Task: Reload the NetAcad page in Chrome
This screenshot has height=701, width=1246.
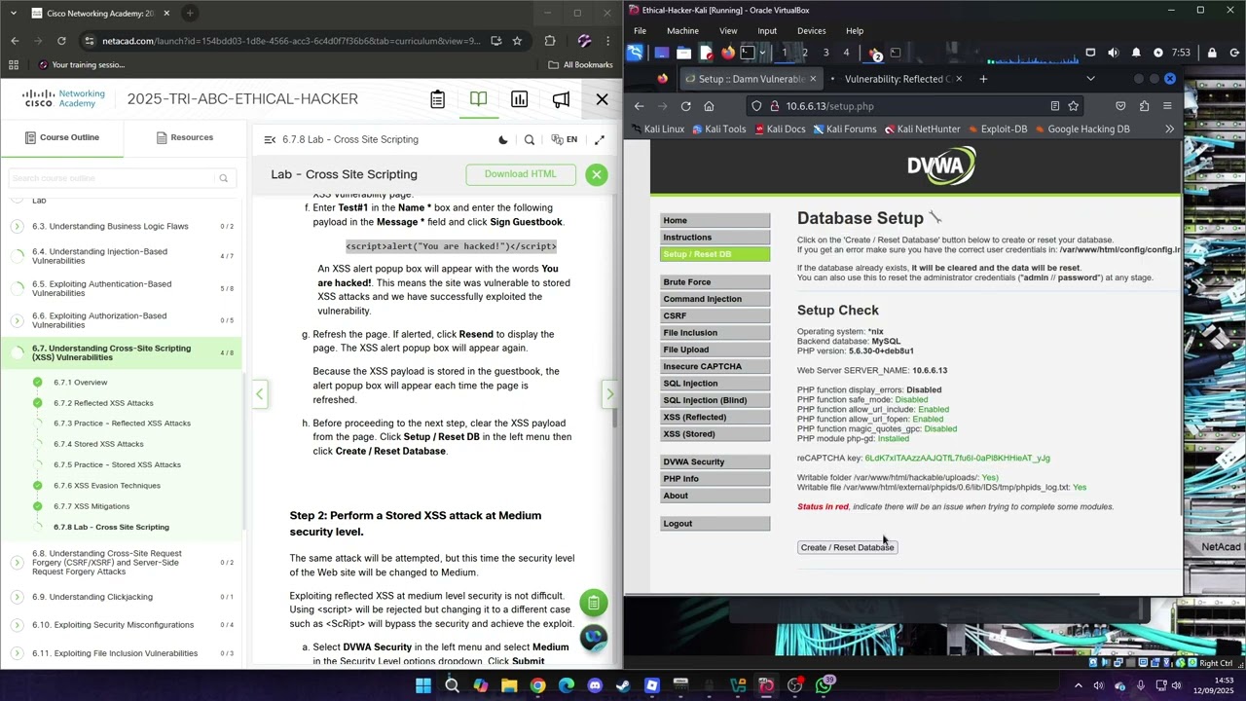Action: coord(61,41)
